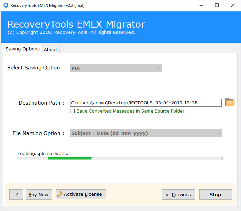
Task: Click the app logo in the title bar
Action: click(x=6, y=5)
